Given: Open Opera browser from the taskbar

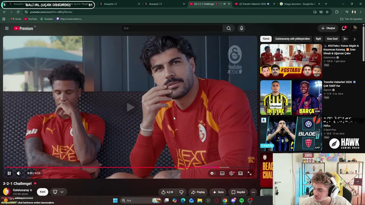Looking at the screenshot, I should pyautogui.click(x=216, y=200).
